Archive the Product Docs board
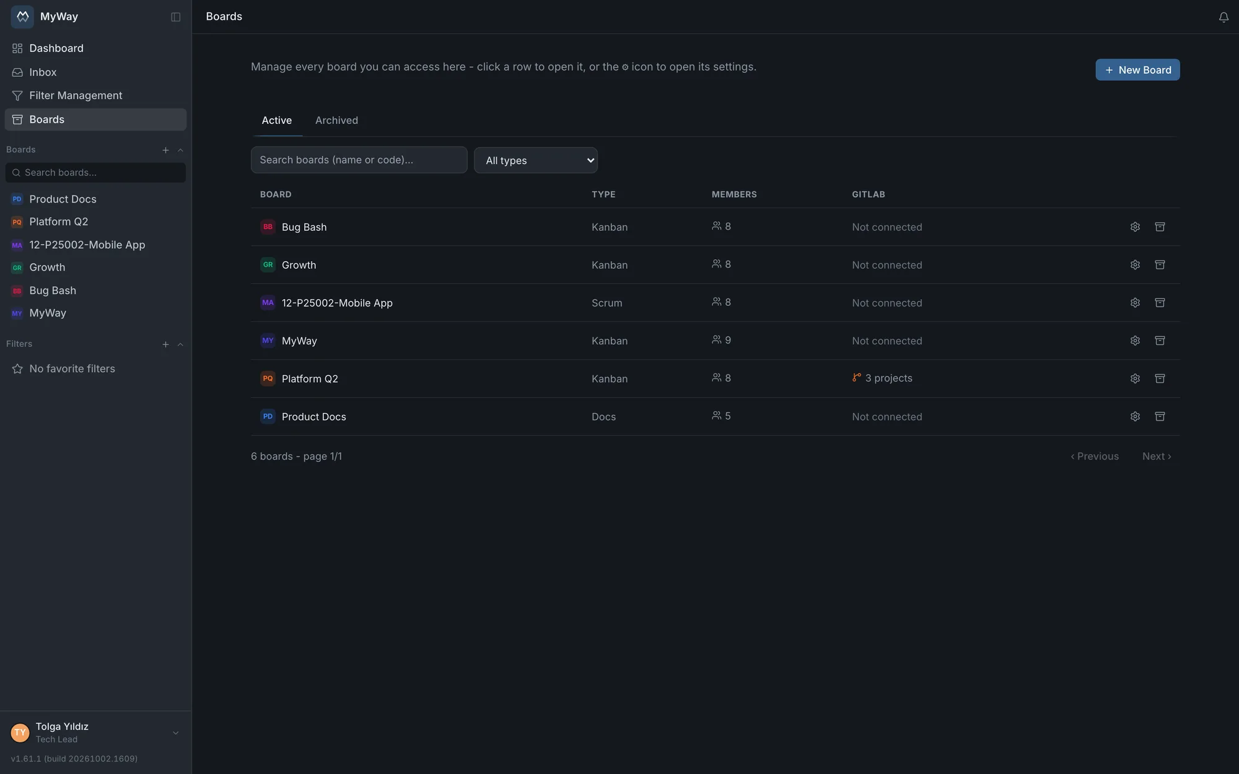This screenshot has height=774, width=1239. 1160,416
